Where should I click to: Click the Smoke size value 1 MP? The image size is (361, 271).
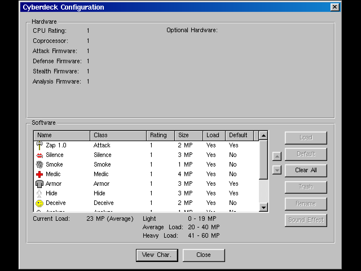pyautogui.click(x=185, y=165)
